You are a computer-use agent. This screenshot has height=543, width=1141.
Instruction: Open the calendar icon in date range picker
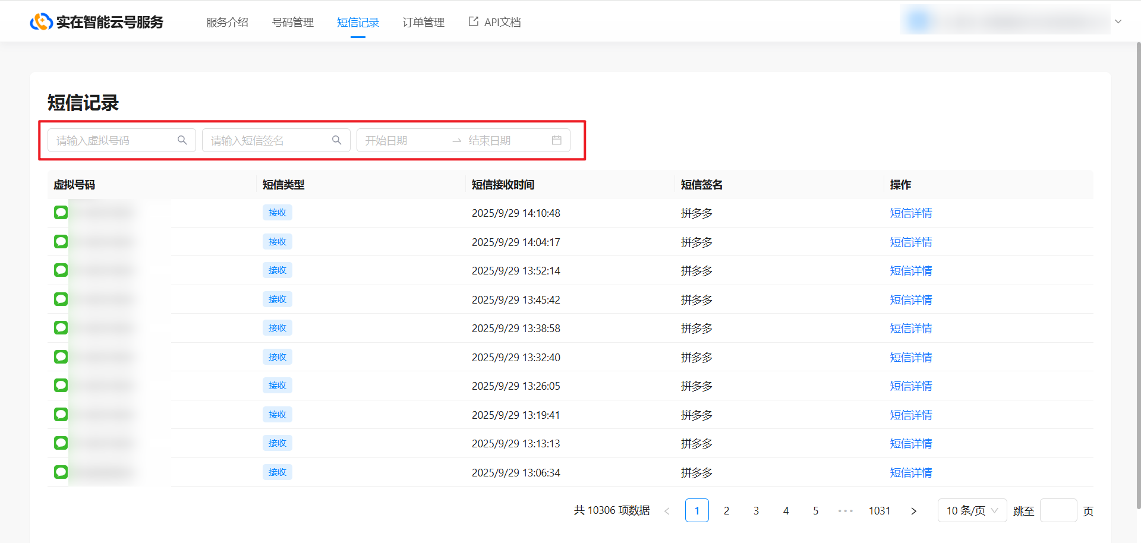click(556, 140)
